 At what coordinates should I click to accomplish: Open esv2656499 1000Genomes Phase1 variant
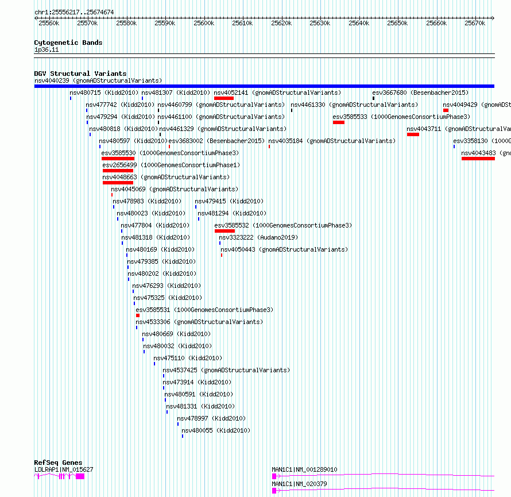(x=171, y=165)
